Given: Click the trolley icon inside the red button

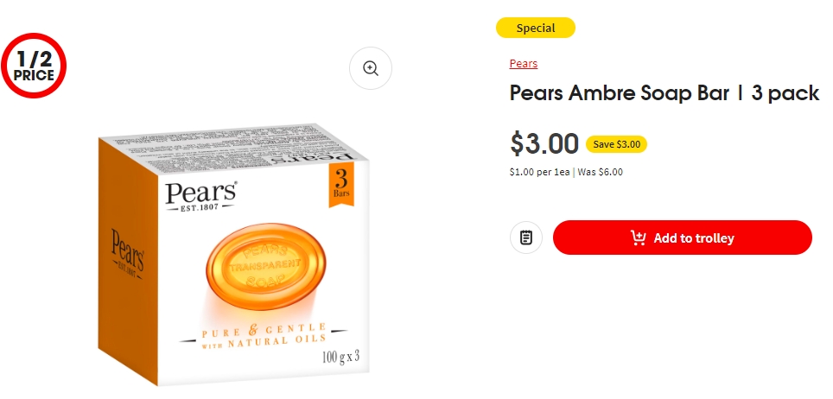Looking at the screenshot, I should [638, 237].
